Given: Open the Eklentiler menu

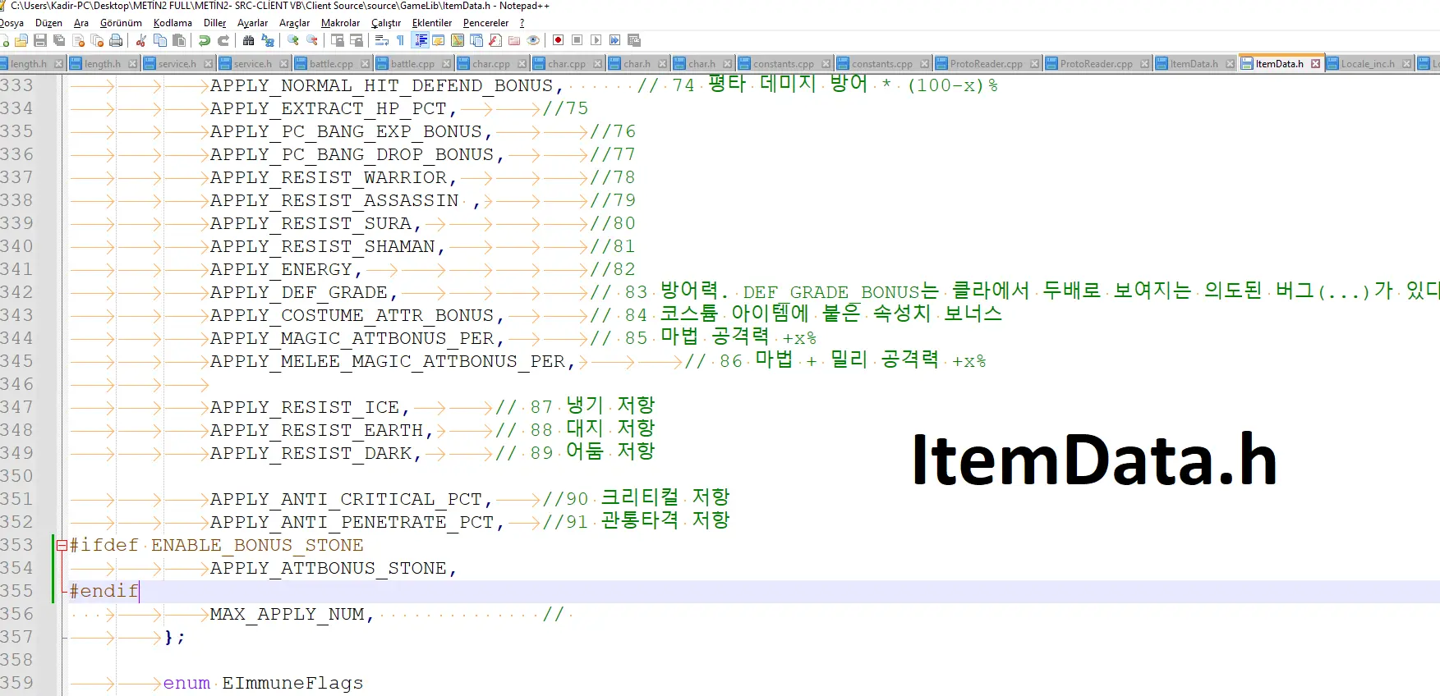Looking at the screenshot, I should tap(432, 23).
